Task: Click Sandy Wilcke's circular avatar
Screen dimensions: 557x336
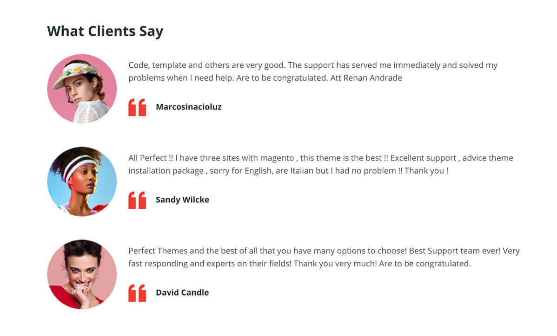Action: (82, 181)
